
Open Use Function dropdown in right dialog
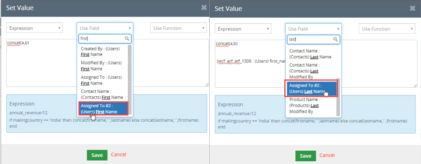pyautogui.click(x=387, y=29)
